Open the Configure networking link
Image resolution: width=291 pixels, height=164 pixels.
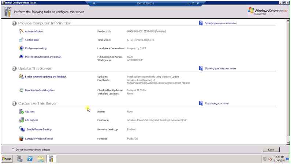pyautogui.click(x=36, y=48)
